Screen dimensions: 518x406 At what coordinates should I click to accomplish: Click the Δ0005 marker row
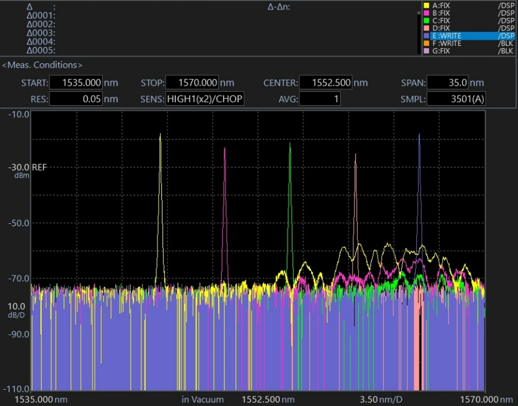point(41,51)
